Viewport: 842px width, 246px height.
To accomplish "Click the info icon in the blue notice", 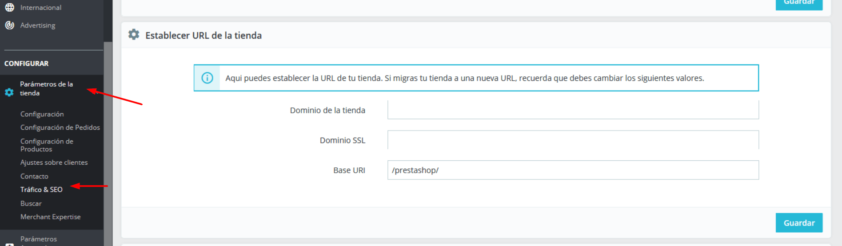I will (207, 78).
